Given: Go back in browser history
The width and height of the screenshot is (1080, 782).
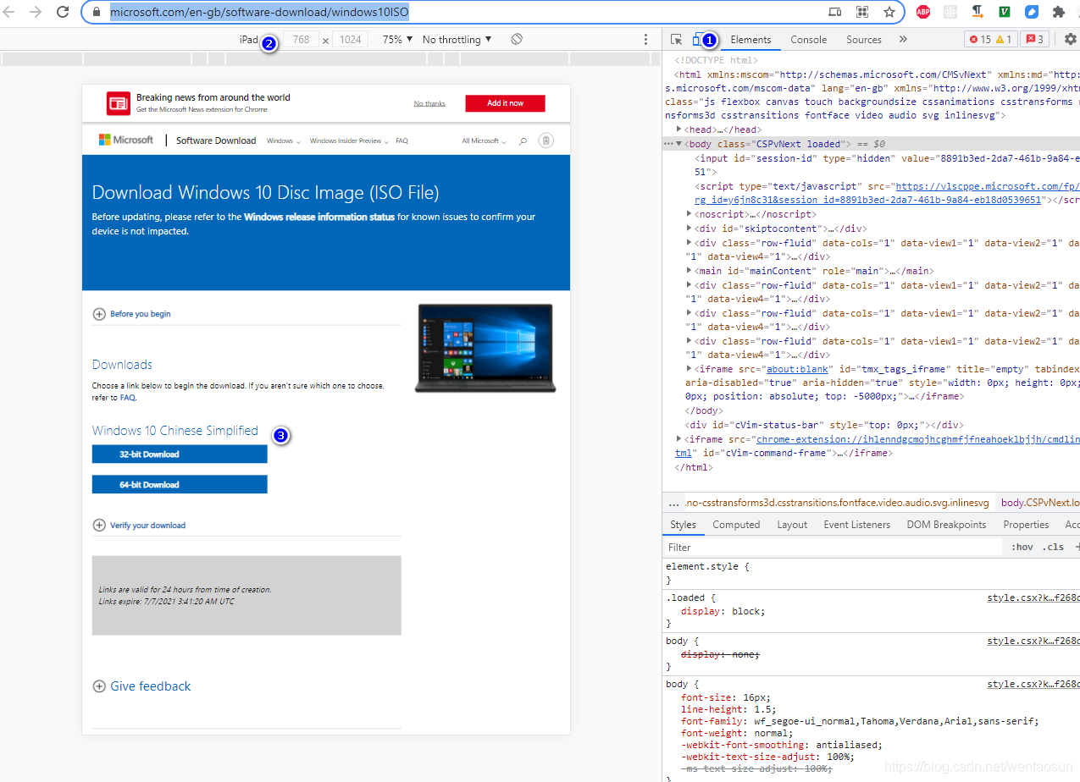Looking at the screenshot, I should coord(11,12).
